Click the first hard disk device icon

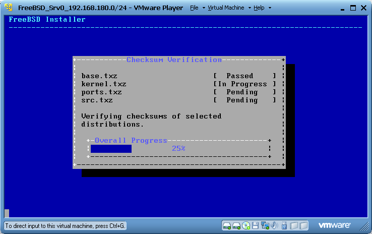pyautogui.click(x=227, y=226)
